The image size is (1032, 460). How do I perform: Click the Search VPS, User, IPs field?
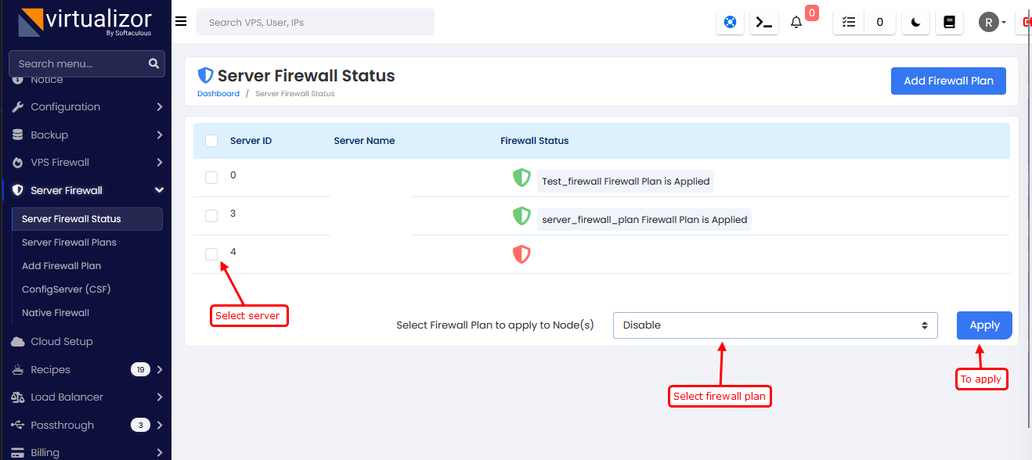(315, 23)
